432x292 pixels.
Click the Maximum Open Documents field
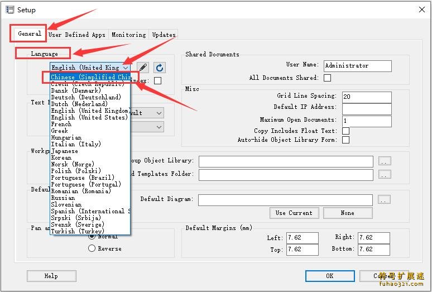(367, 121)
